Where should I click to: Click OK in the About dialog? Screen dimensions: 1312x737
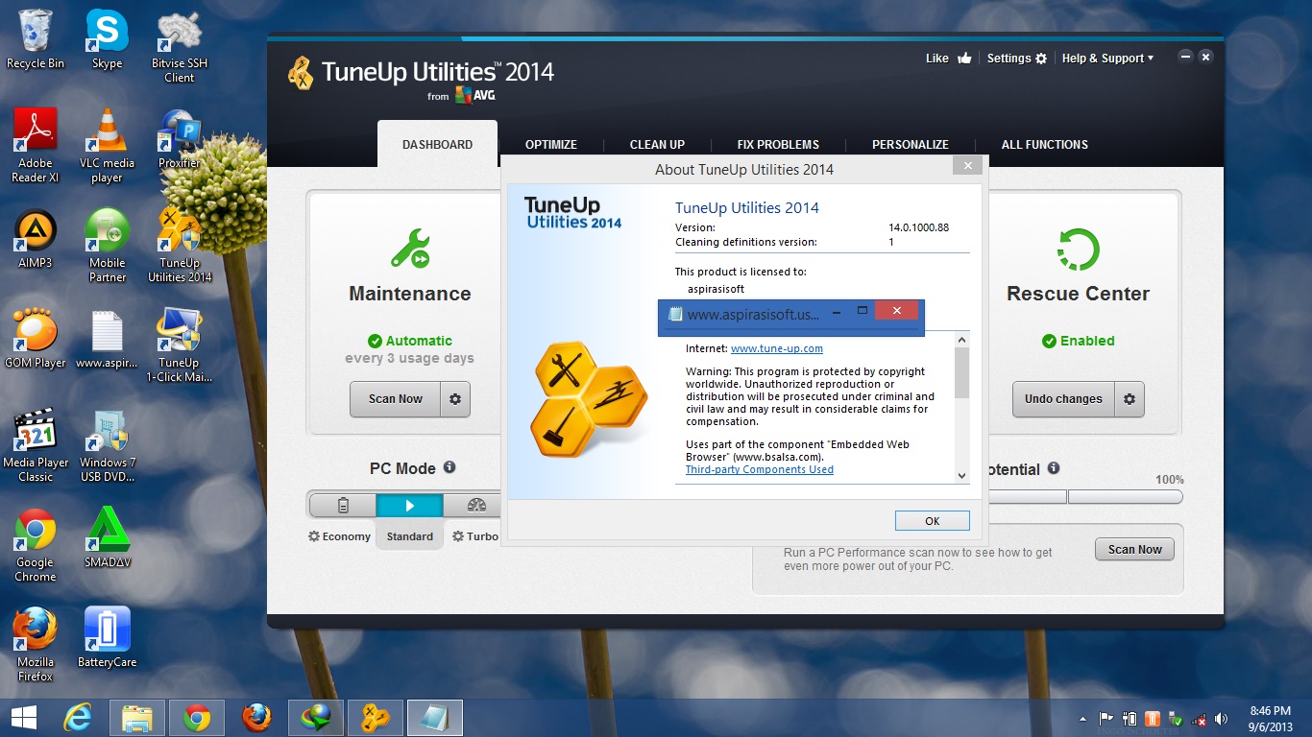pos(931,520)
